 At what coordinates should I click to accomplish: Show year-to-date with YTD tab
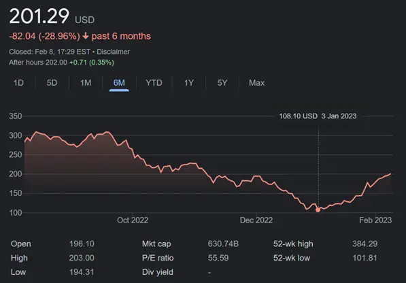(154, 83)
